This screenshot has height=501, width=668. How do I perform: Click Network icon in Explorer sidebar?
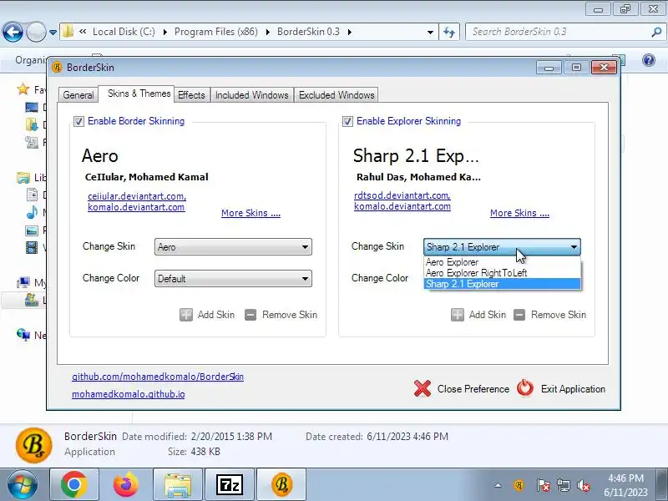[23, 335]
